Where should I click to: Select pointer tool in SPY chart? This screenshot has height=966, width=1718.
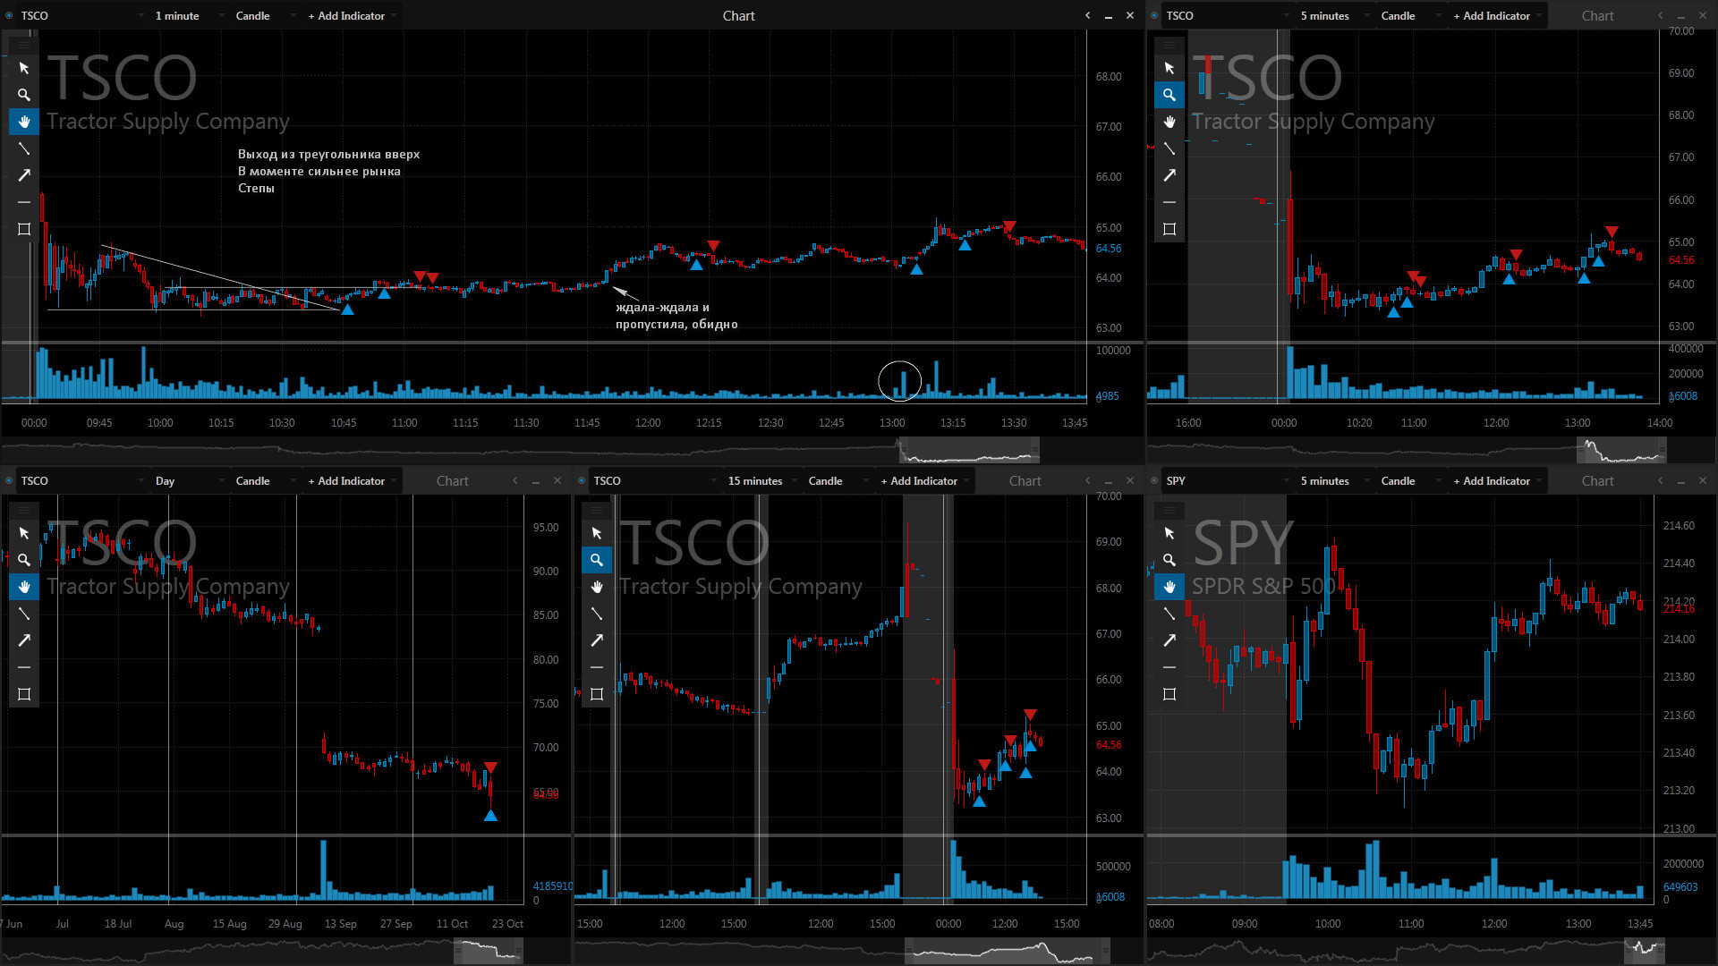click(x=1169, y=533)
